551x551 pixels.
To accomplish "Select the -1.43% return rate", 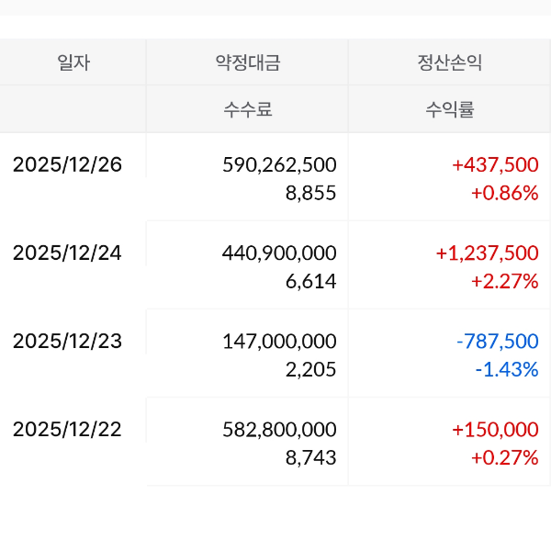I will point(506,369).
